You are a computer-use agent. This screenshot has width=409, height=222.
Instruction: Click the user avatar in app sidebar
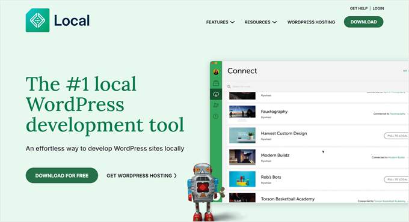click(216, 72)
